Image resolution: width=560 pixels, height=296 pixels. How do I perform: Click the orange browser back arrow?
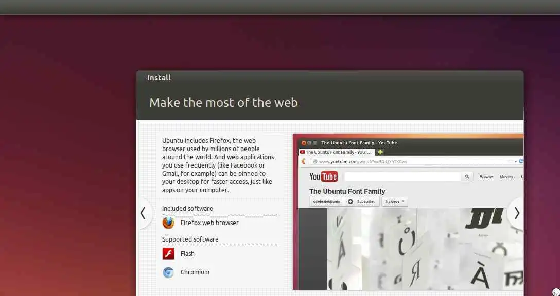pyautogui.click(x=304, y=161)
